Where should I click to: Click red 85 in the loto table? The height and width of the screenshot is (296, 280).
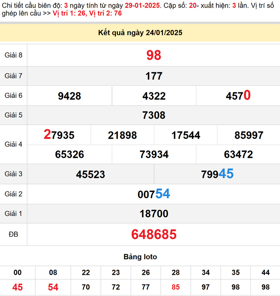coord(176,287)
